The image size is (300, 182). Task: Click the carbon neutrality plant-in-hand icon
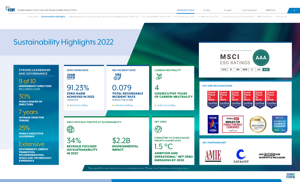[x=159, y=77]
